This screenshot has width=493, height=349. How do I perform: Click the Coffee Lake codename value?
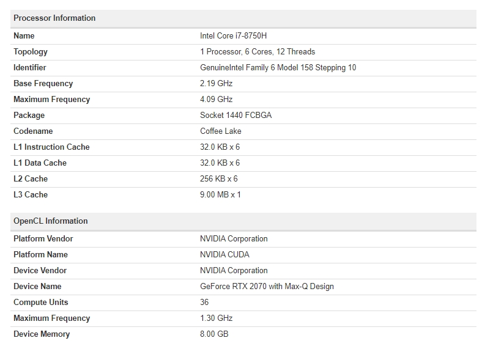pos(220,131)
